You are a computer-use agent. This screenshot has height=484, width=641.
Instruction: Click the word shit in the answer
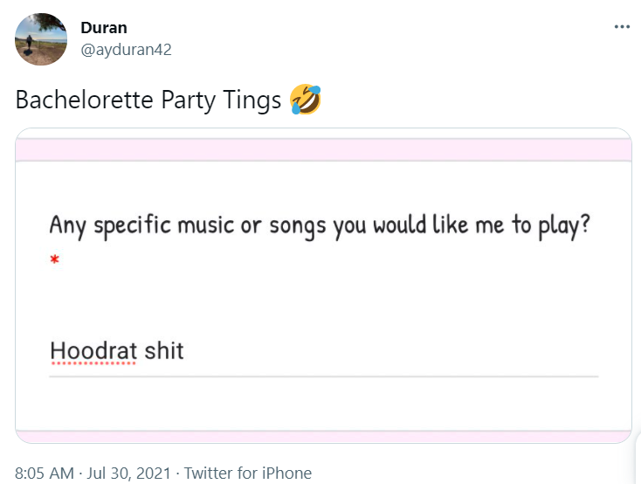[164, 351]
